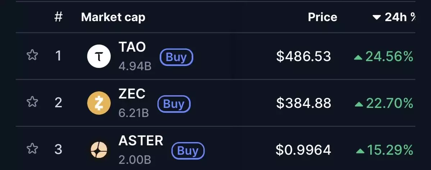Click the TAO price $486.53
This screenshot has width=431, height=170.
click(x=303, y=57)
